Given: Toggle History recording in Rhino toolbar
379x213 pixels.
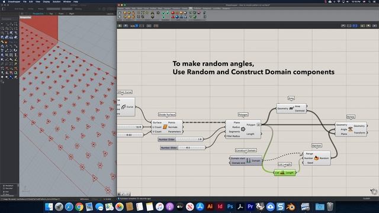Looking at the screenshot, I should [78, 9].
